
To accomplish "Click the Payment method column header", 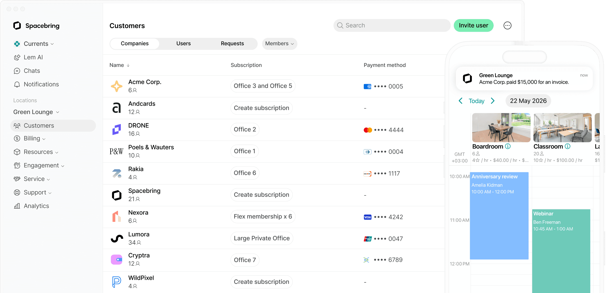I will pos(385,65).
